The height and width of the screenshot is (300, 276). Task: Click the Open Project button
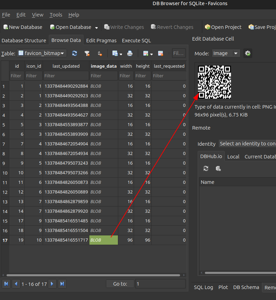click(223, 27)
